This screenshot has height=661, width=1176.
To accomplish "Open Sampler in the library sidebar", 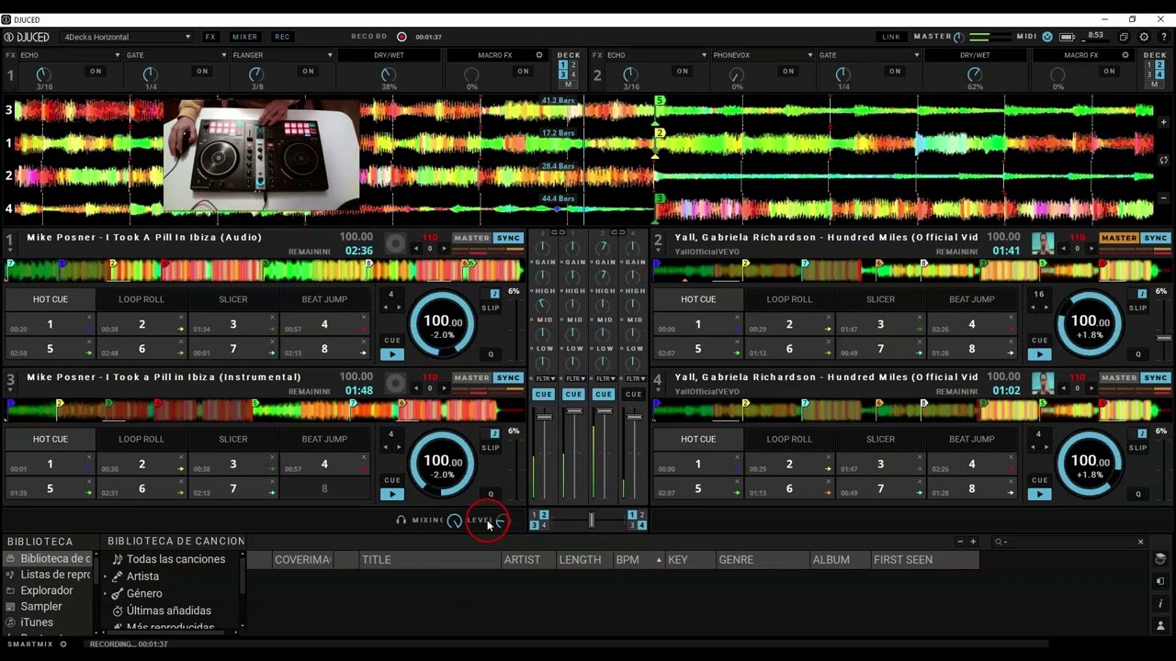I will coord(41,607).
